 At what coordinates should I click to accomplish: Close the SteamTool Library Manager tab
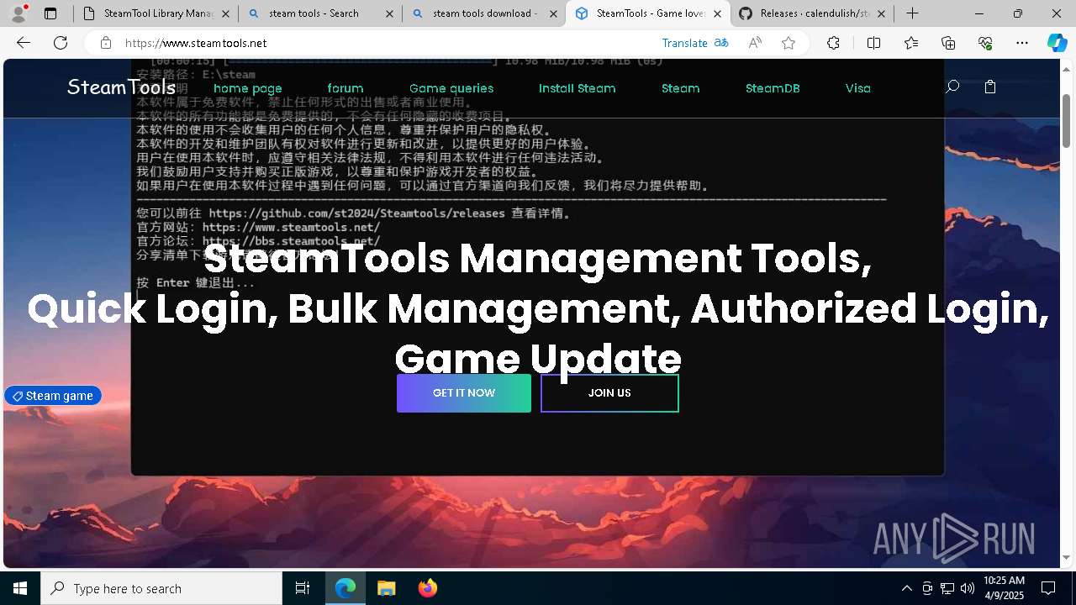click(225, 13)
